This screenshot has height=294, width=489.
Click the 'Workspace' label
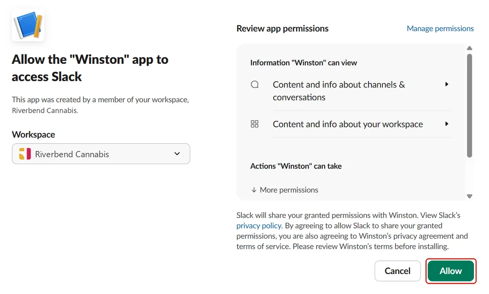click(x=33, y=134)
